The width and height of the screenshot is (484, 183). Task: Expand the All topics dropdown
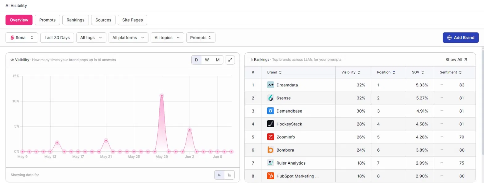[167, 38]
